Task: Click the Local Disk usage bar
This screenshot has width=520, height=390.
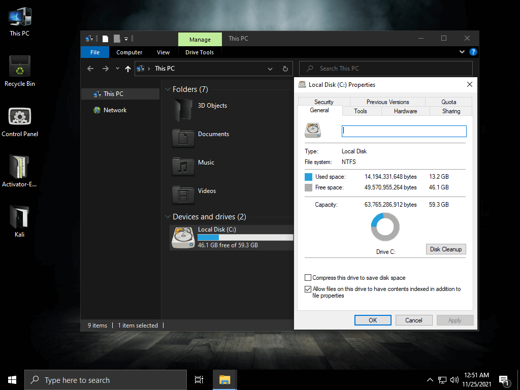Action: pyautogui.click(x=245, y=238)
